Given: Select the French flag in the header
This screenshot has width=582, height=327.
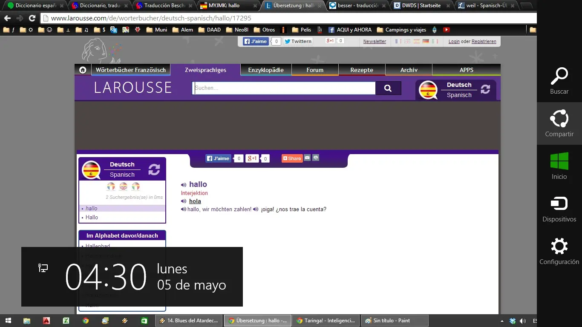Looking at the screenshot, I should (x=398, y=41).
